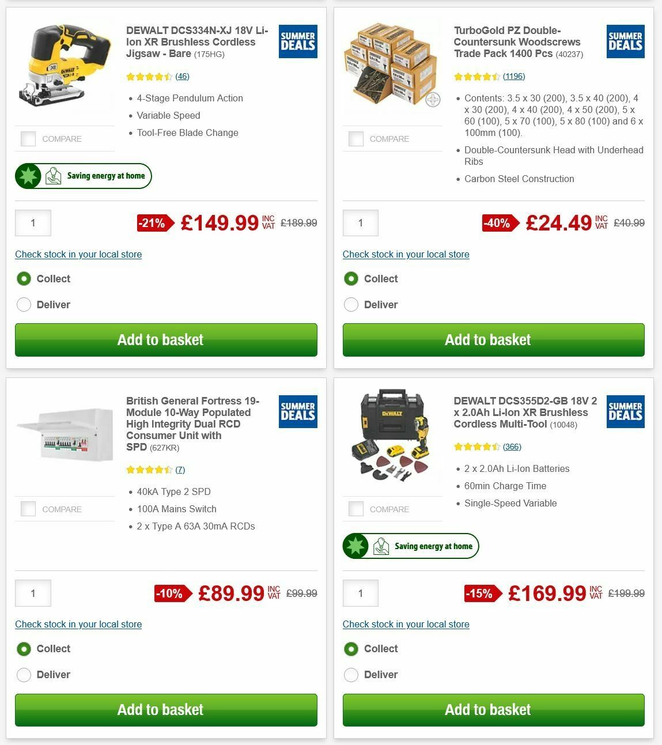Enable COMPARE for the DEWALT jigsaw
Screen dimensions: 662x745
(x=28, y=138)
